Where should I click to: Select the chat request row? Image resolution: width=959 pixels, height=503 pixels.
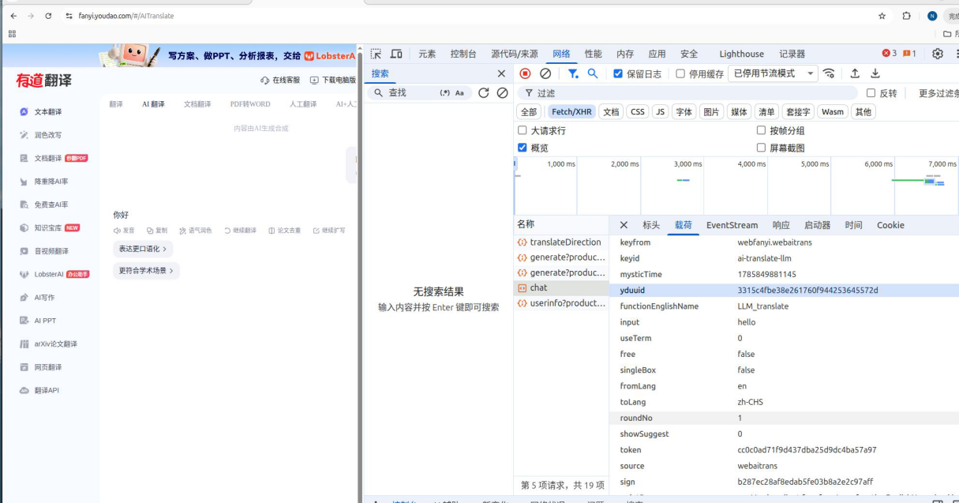pos(561,287)
